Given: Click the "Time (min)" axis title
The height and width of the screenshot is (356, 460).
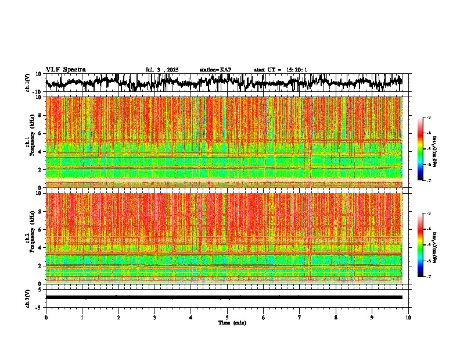Looking at the screenshot, I should click(232, 323).
